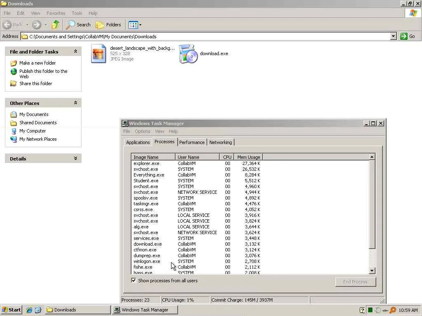Expand the Details panel

pos(76,158)
